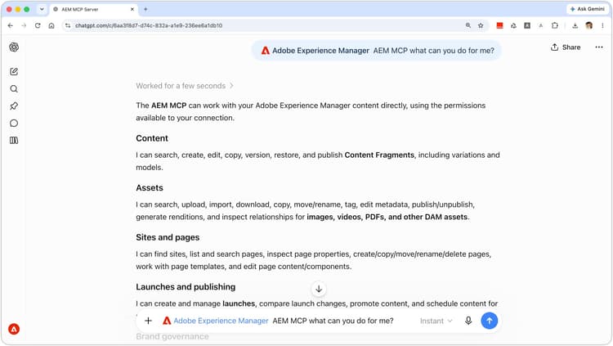Click the red extension icon in toolbar

coord(499,25)
